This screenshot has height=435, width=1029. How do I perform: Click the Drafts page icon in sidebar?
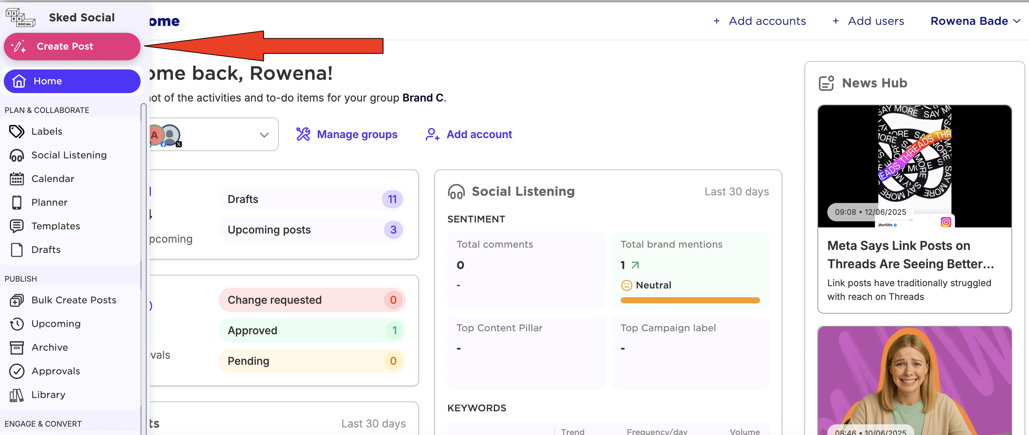[17, 250]
